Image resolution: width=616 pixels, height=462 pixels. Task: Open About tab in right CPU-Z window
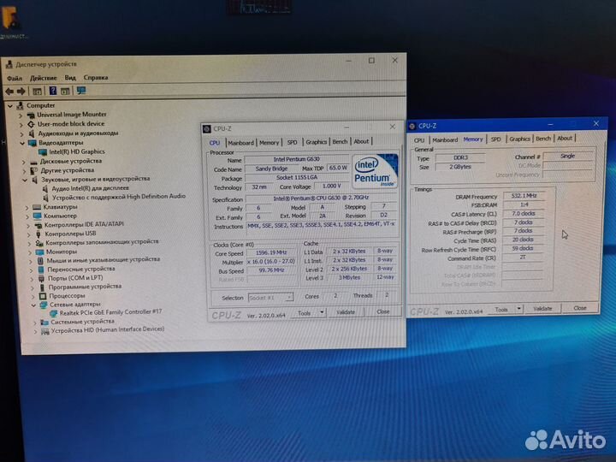(565, 139)
